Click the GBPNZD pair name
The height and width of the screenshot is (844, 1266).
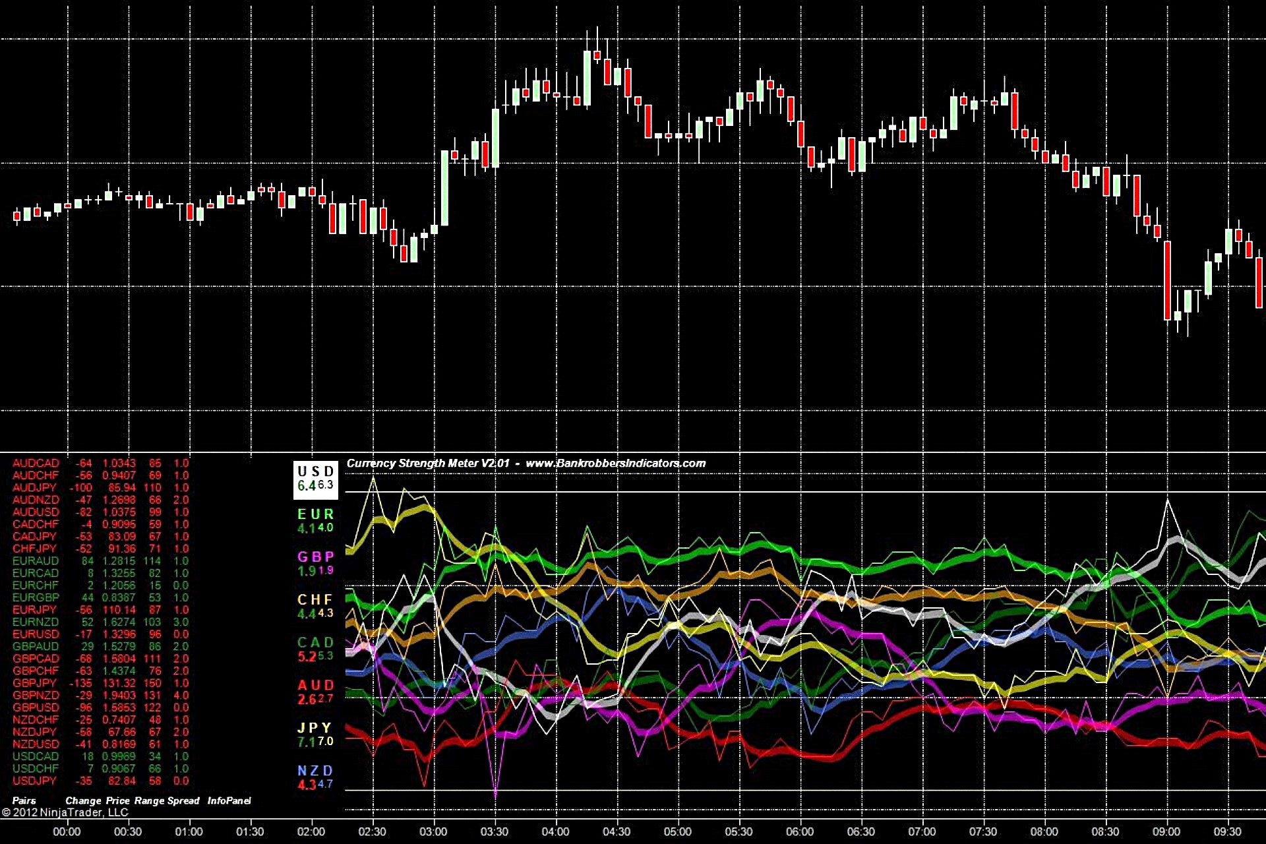pos(36,695)
